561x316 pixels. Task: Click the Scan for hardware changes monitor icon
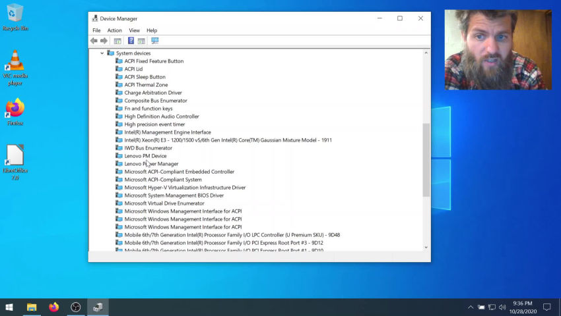tap(154, 41)
